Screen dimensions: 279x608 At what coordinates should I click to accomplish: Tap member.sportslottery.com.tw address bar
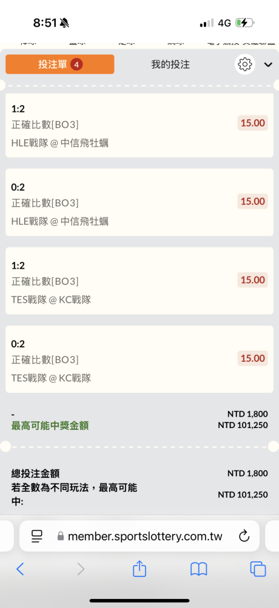click(139, 536)
